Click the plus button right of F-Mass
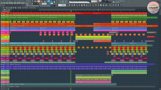 pyautogui.click(x=67, y=5)
